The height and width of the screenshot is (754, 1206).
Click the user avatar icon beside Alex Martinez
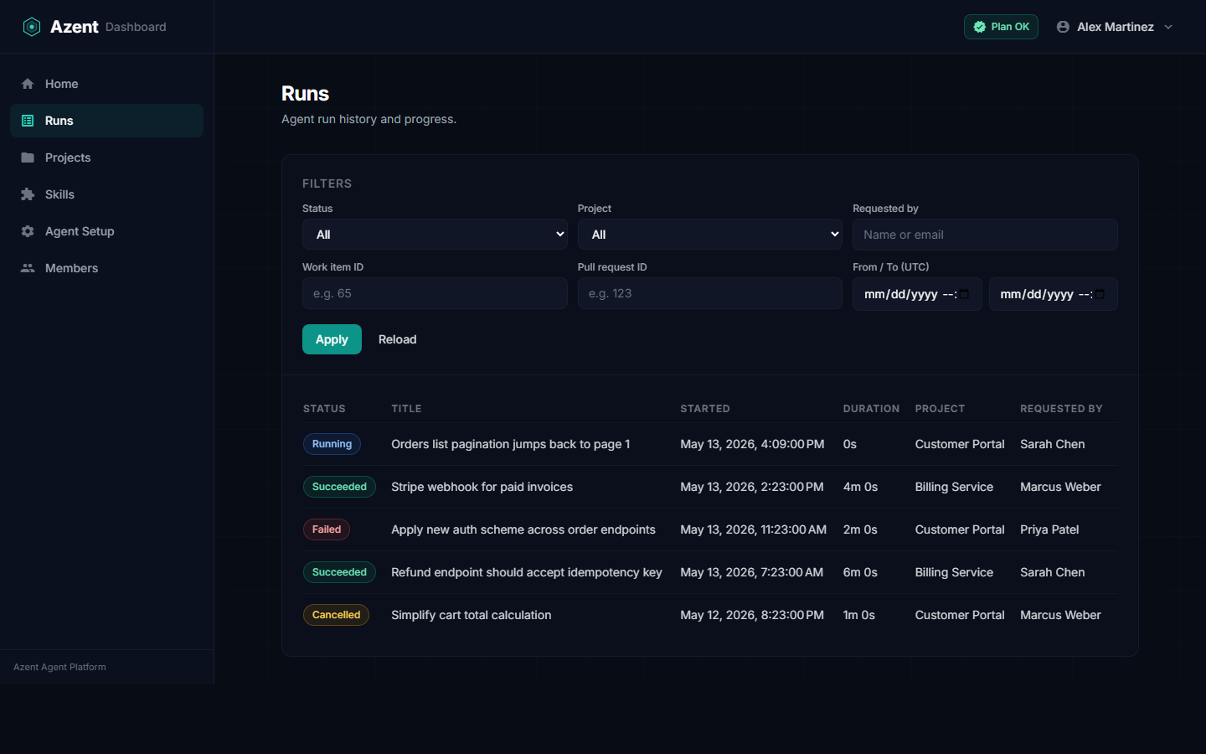click(1063, 27)
